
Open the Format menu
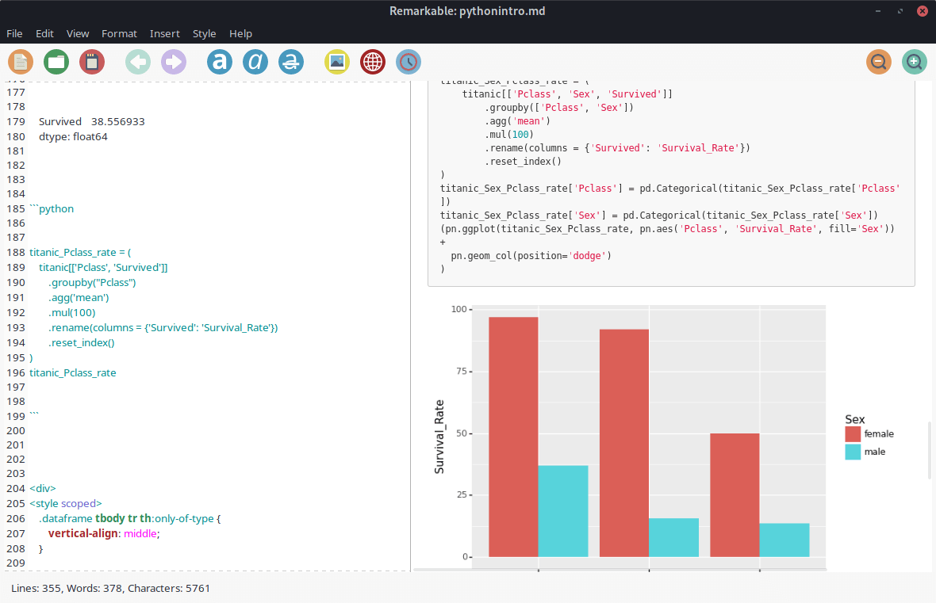coord(120,33)
